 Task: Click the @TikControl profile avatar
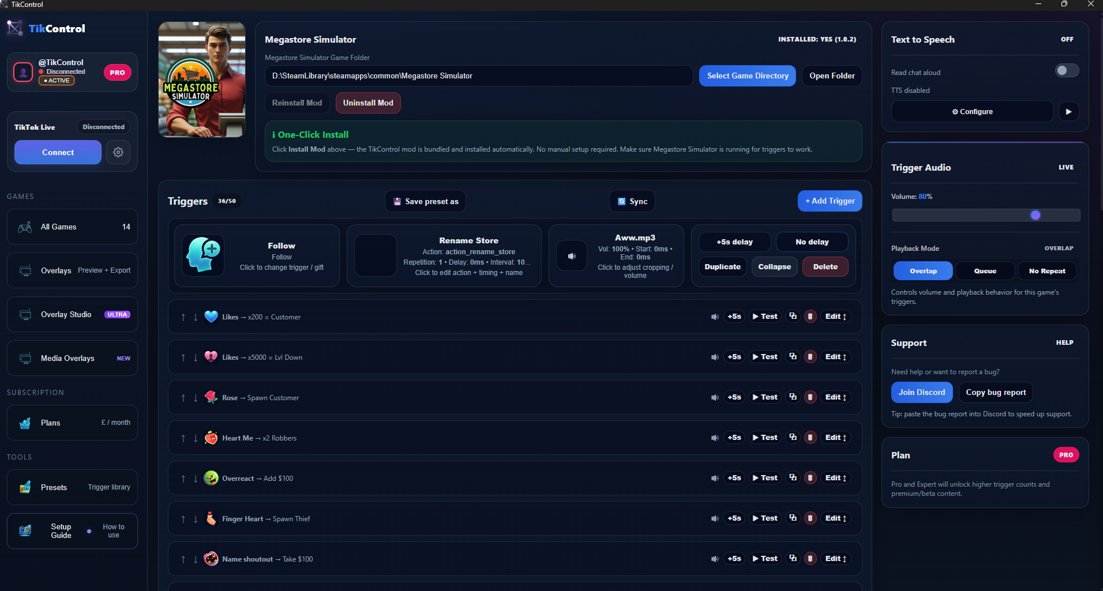(x=23, y=72)
